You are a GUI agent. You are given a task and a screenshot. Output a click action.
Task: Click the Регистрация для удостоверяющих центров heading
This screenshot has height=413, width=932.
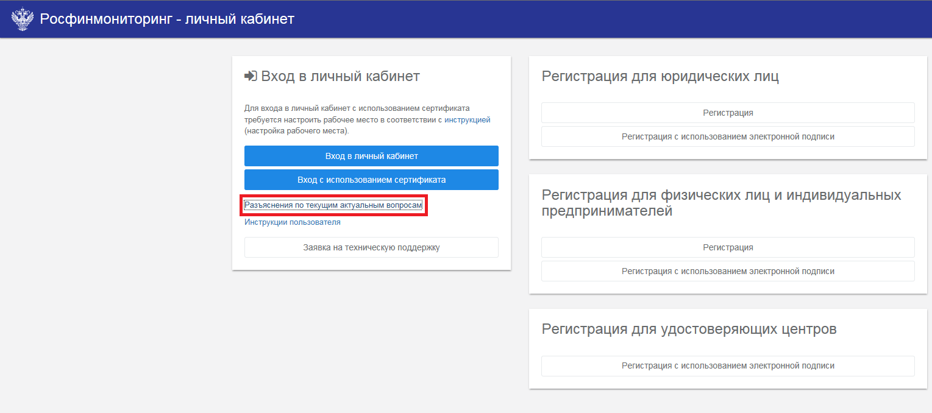click(x=689, y=329)
